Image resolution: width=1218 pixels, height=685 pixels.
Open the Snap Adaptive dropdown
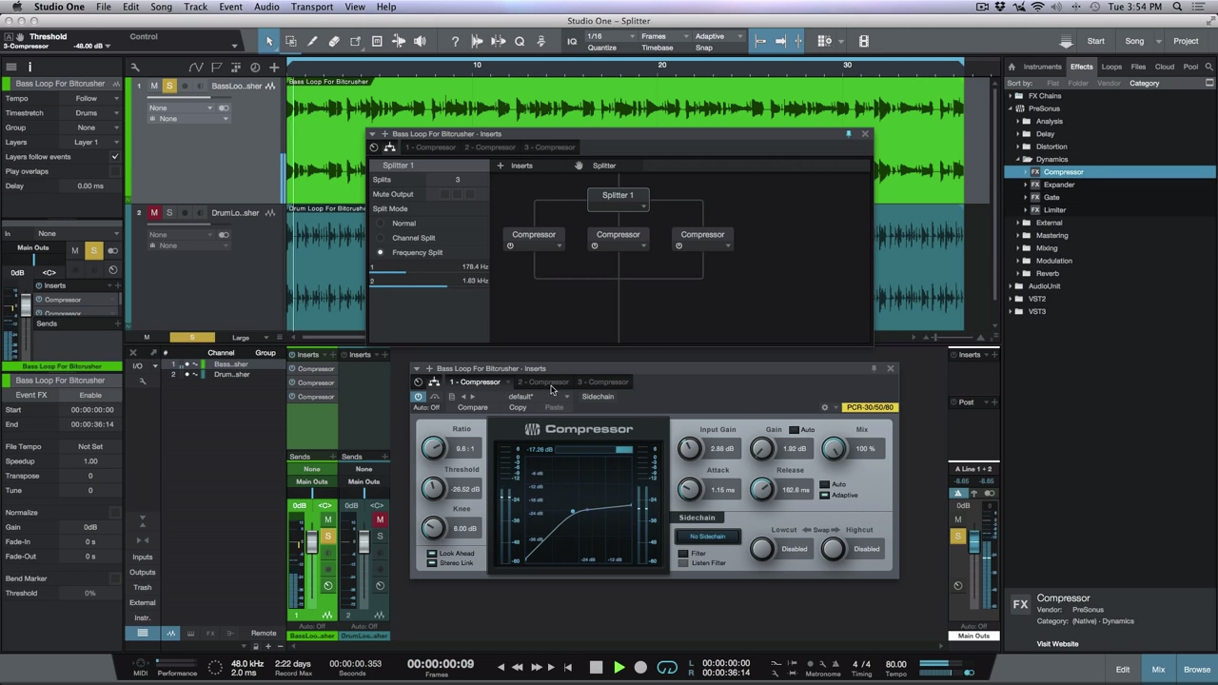coord(718,36)
